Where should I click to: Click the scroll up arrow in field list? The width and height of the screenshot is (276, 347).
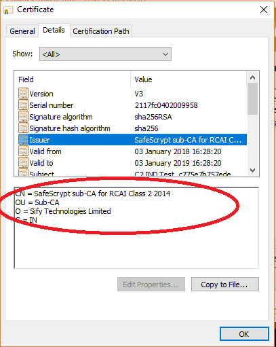point(252,77)
